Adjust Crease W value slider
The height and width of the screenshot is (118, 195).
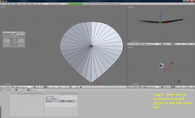14,45
